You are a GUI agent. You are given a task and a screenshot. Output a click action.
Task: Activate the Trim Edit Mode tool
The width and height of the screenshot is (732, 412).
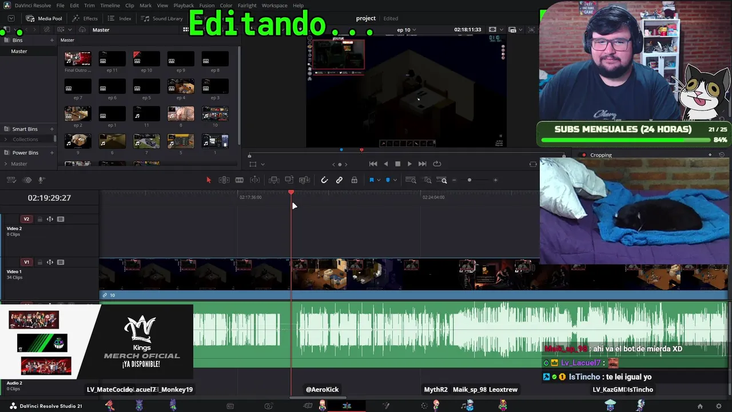tap(224, 180)
